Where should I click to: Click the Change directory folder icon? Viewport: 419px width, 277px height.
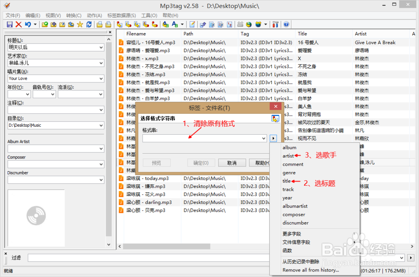coord(45,25)
